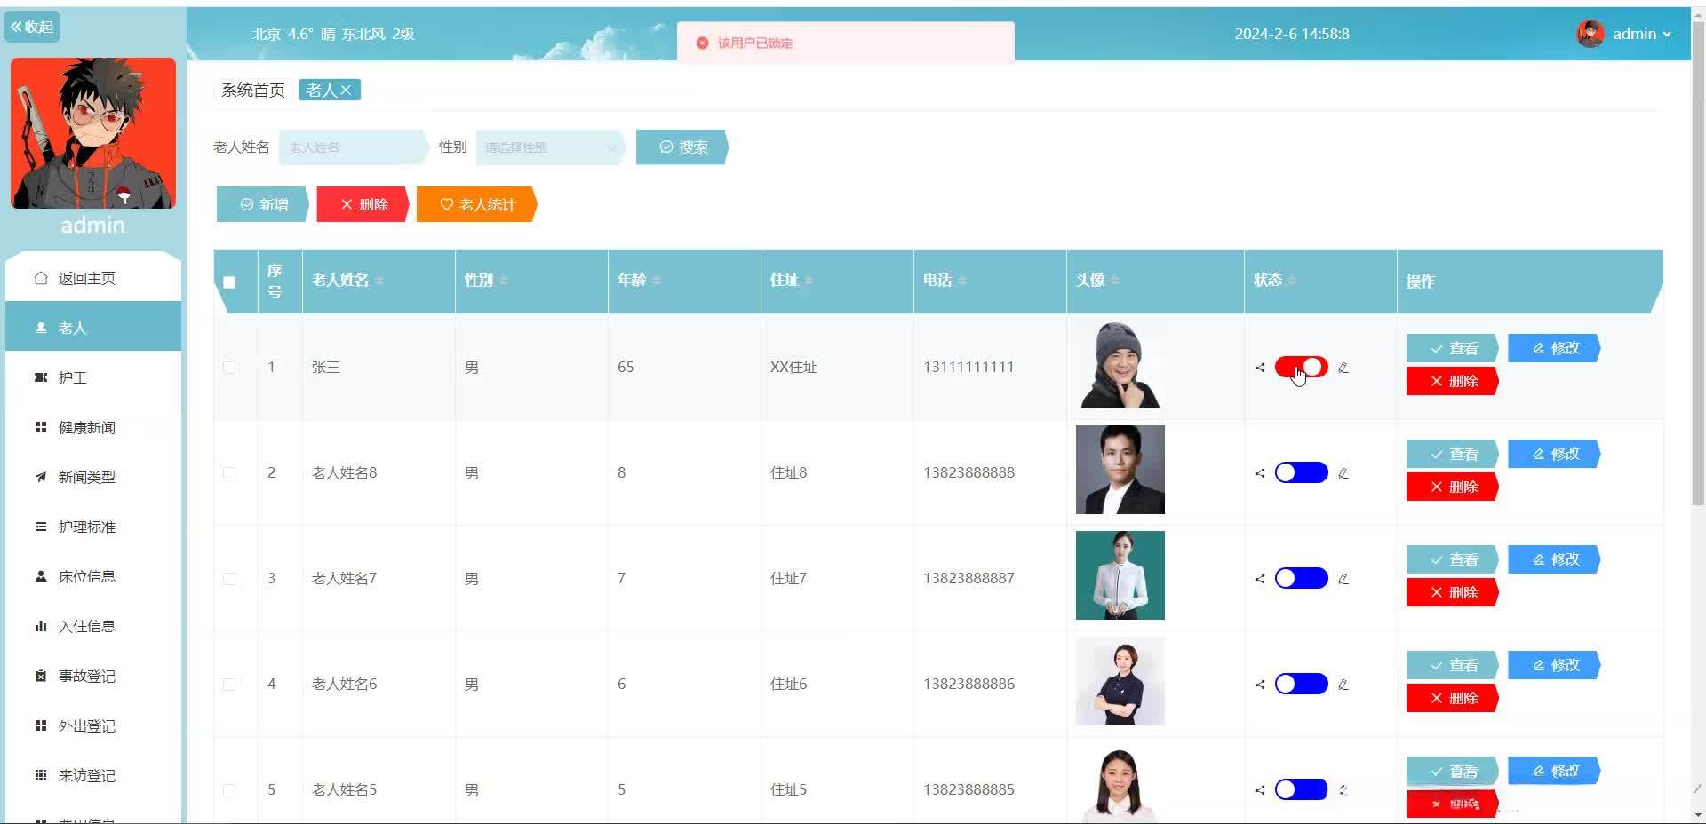Toggle the status switch for 老人姓名6

tap(1301, 684)
